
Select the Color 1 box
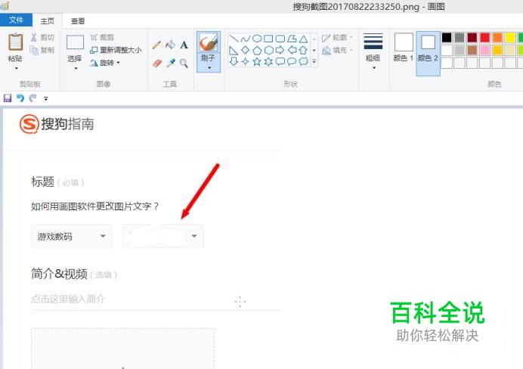(404, 48)
